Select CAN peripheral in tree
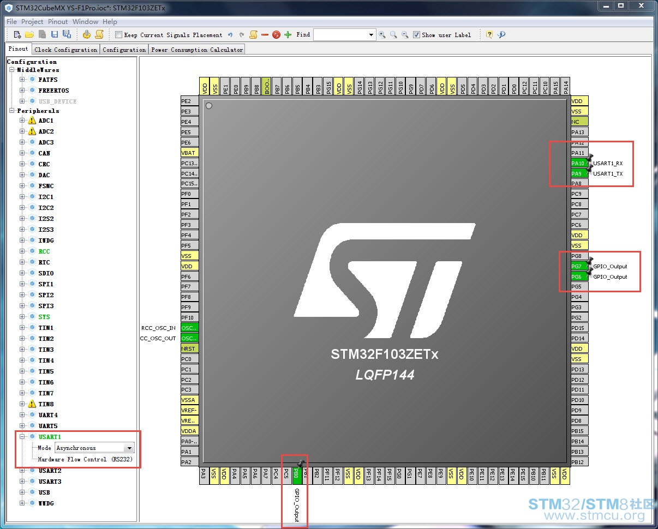 pos(44,153)
